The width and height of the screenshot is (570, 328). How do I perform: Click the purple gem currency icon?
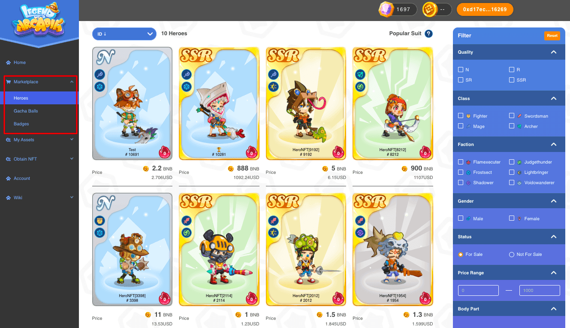click(x=386, y=9)
